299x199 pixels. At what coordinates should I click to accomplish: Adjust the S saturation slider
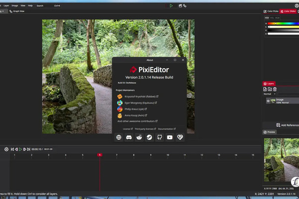[x=283, y=27]
